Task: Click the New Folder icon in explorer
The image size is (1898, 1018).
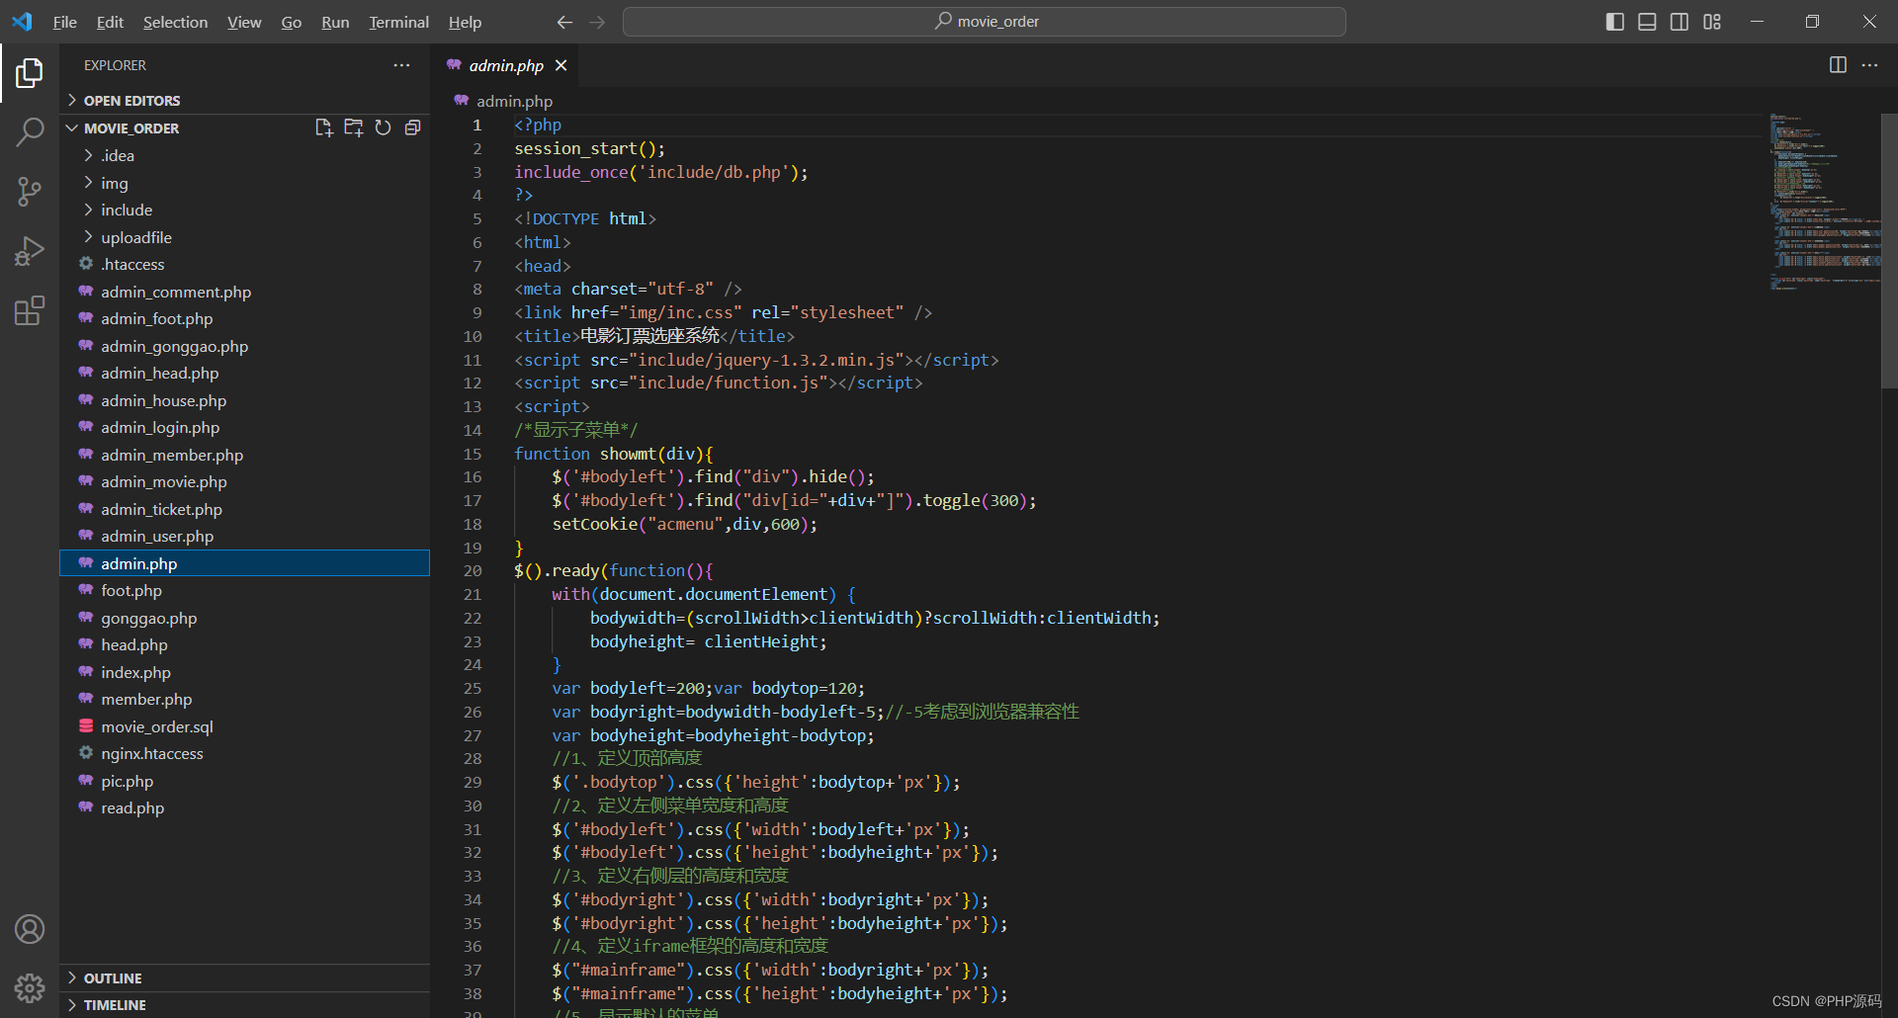Action: pos(353,127)
